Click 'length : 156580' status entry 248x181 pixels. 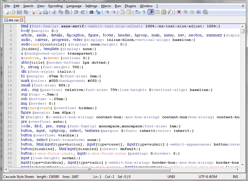click(48, 177)
